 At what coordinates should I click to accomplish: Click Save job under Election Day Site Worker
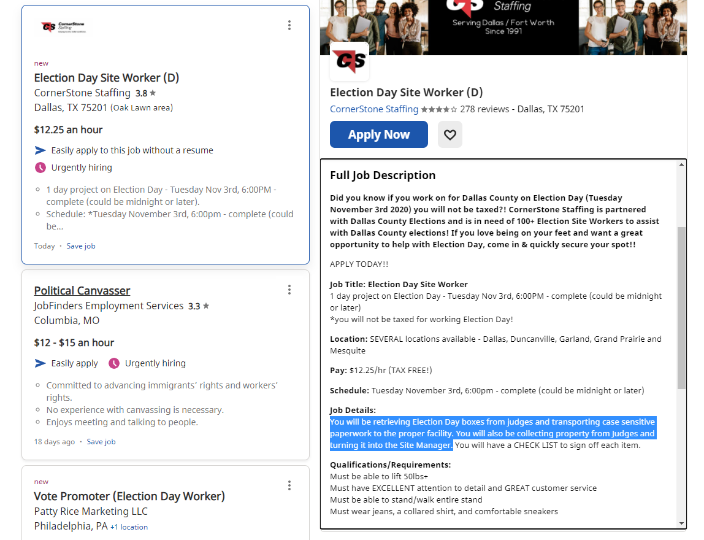[81, 245]
